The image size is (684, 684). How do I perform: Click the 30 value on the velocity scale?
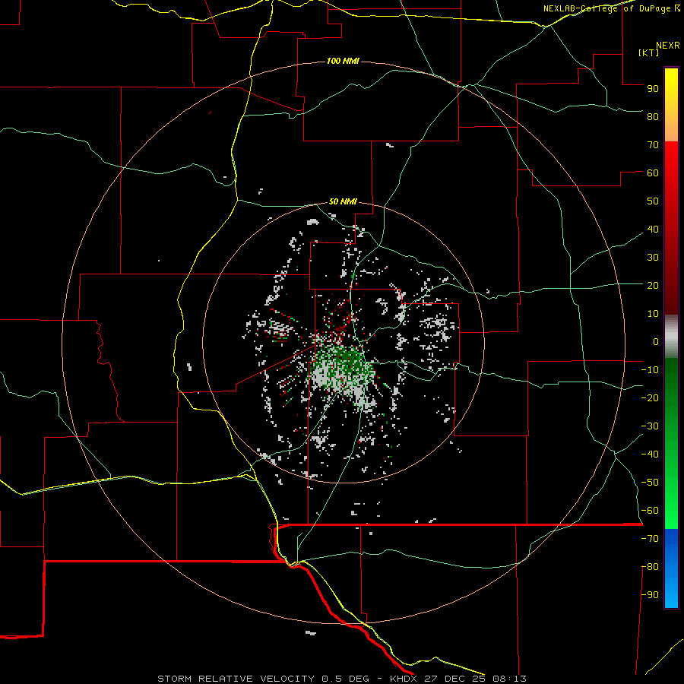click(x=653, y=258)
